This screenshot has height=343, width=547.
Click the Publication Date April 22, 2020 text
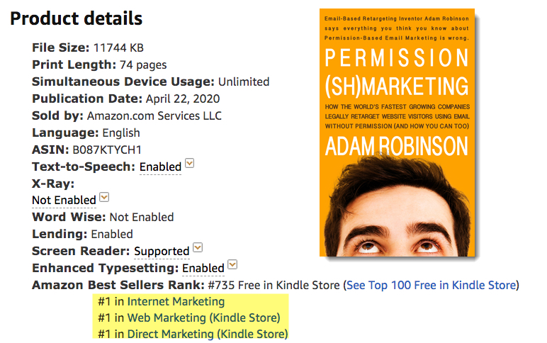[183, 99]
